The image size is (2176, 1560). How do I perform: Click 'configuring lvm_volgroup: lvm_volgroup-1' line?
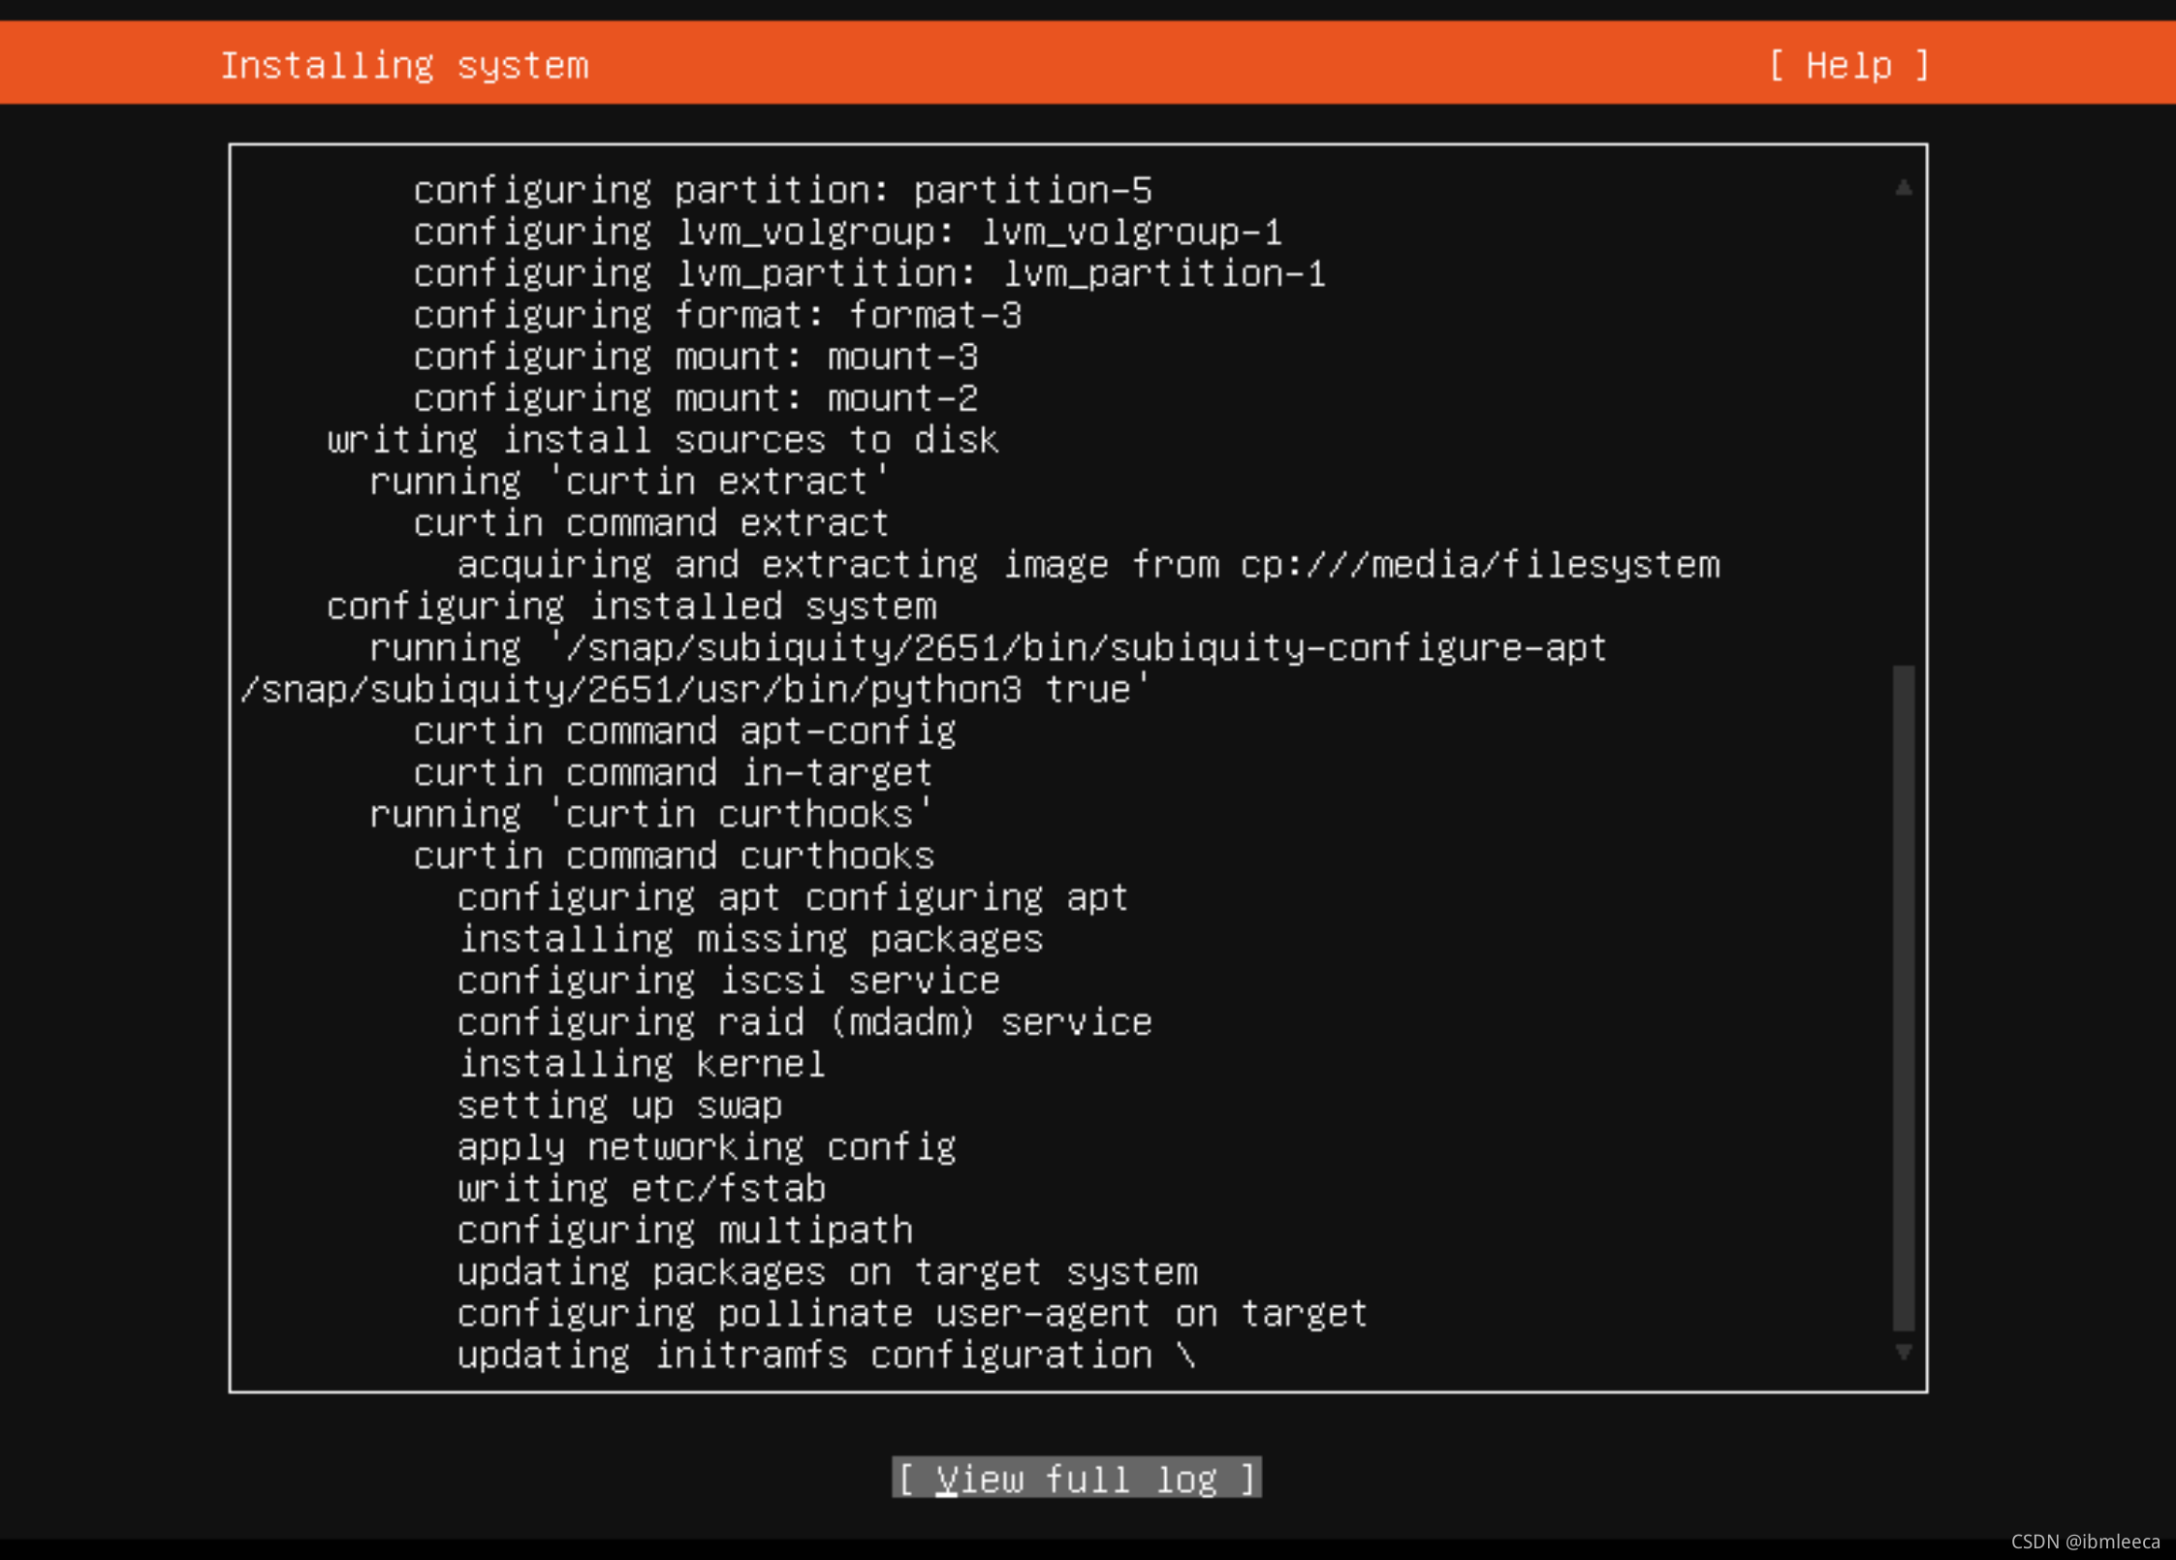point(847,232)
